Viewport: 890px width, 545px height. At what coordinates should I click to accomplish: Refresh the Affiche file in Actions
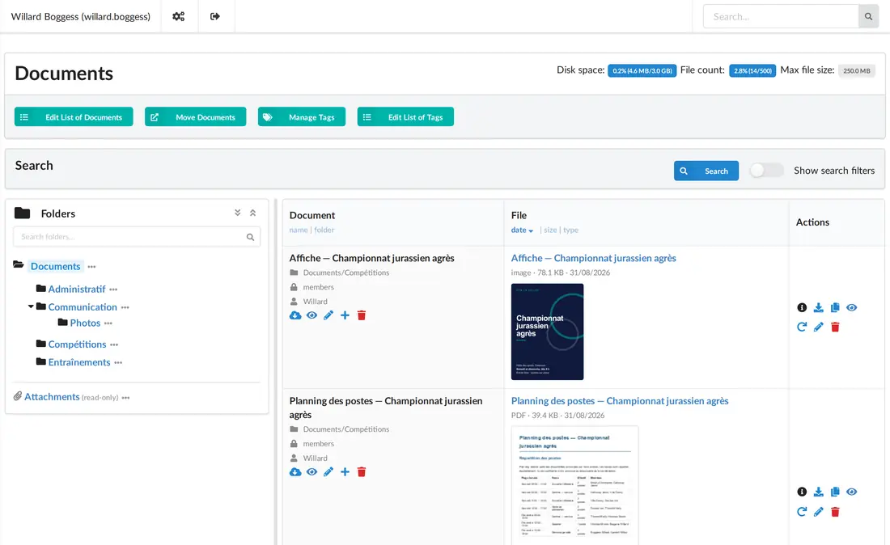click(x=802, y=327)
